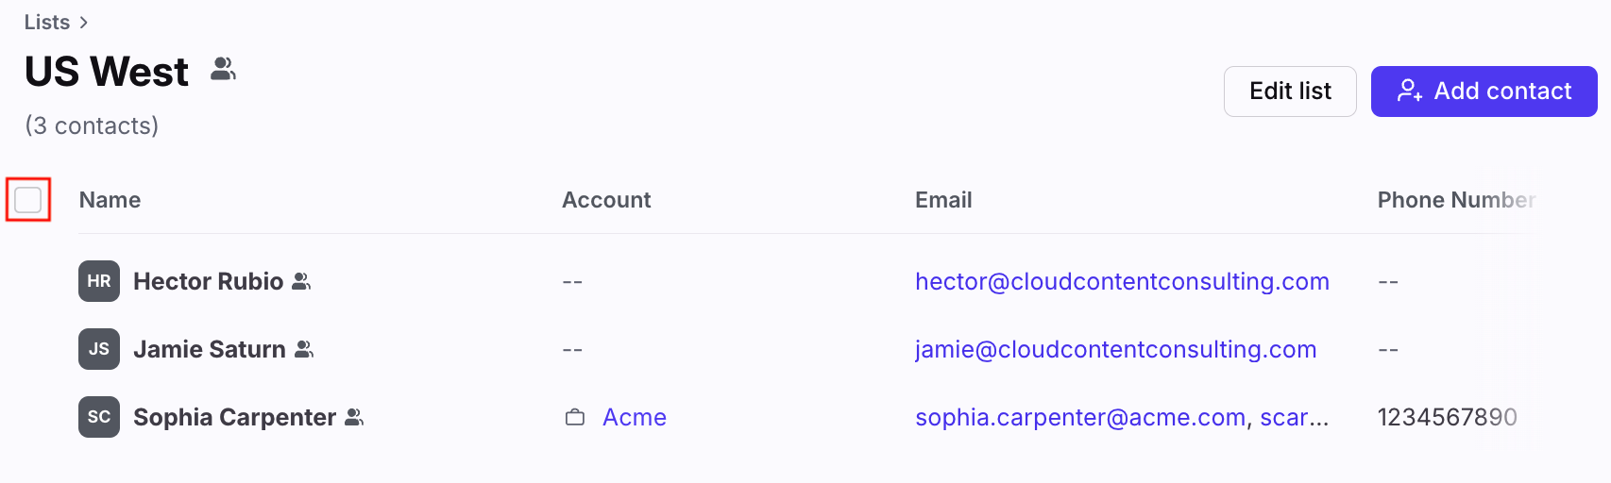
Task: Click the contact icon next to Hector Rubio
Action: tap(301, 281)
